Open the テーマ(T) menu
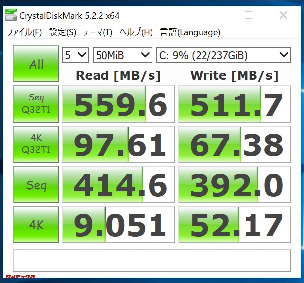The image size is (304, 283). pyautogui.click(x=98, y=32)
